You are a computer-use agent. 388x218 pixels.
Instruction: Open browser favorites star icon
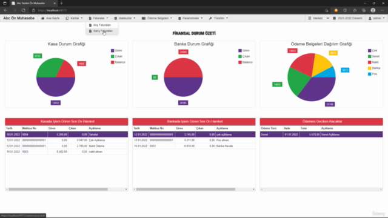[355, 10]
